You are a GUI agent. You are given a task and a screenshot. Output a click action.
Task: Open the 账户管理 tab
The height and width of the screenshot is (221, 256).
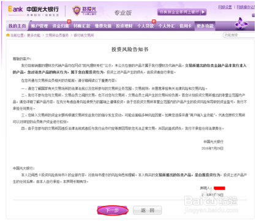[x=39, y=26]
